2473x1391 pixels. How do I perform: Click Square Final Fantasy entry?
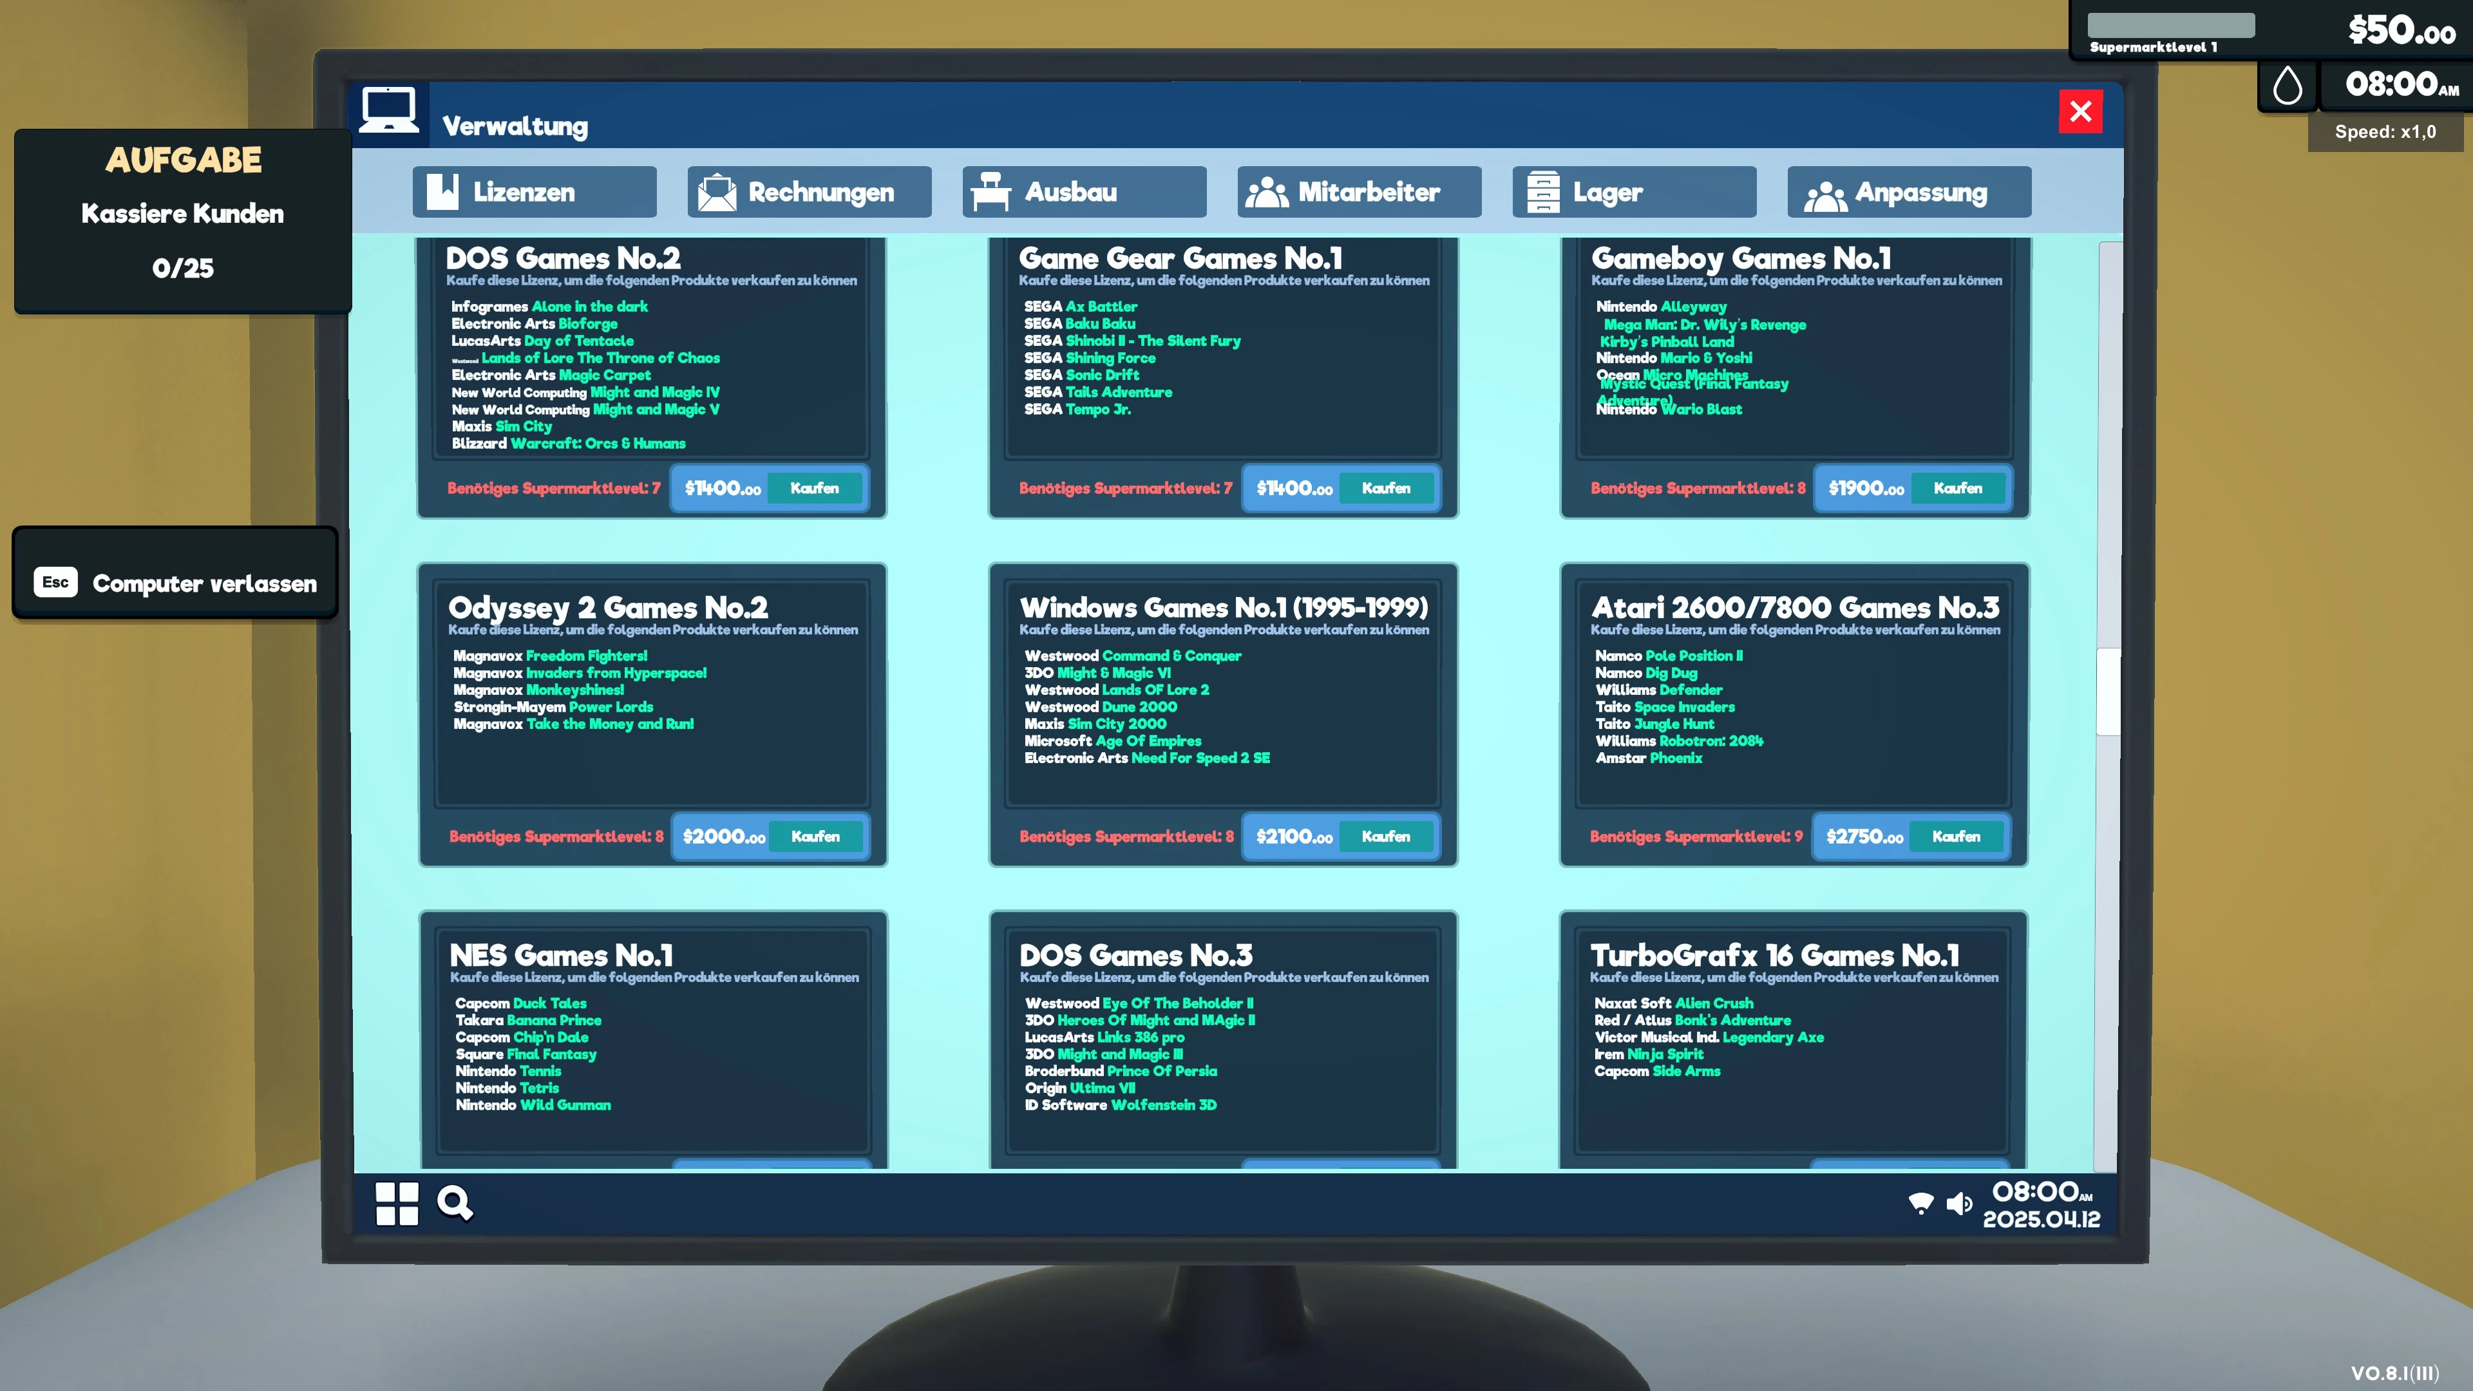[x=526, y=1055]
